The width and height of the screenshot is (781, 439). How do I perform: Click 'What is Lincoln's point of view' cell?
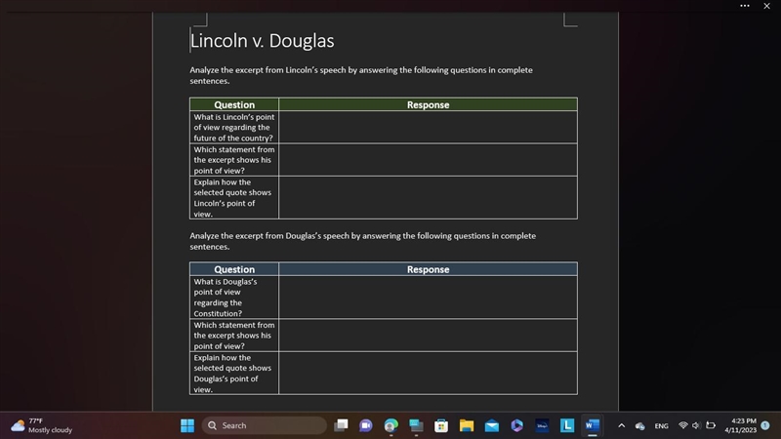[234, 128]
